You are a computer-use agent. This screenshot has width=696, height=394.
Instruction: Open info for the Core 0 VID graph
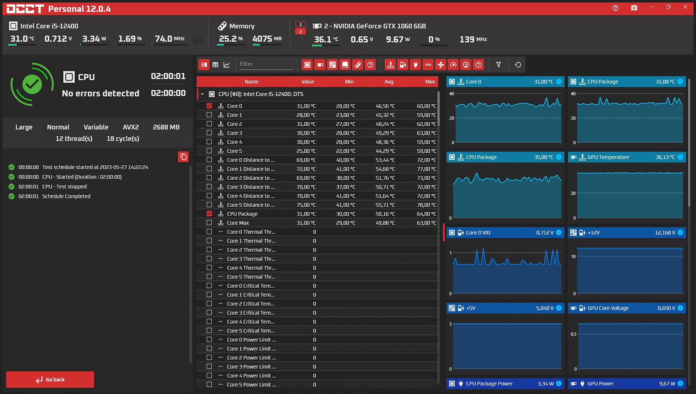pos(559,232)
